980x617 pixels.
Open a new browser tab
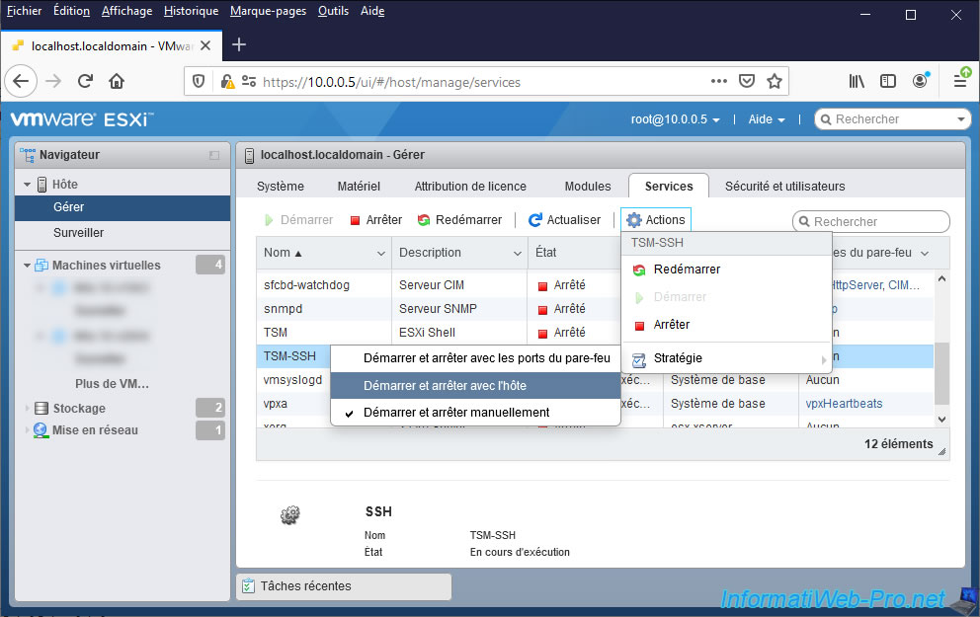click(x=239, y=45)
